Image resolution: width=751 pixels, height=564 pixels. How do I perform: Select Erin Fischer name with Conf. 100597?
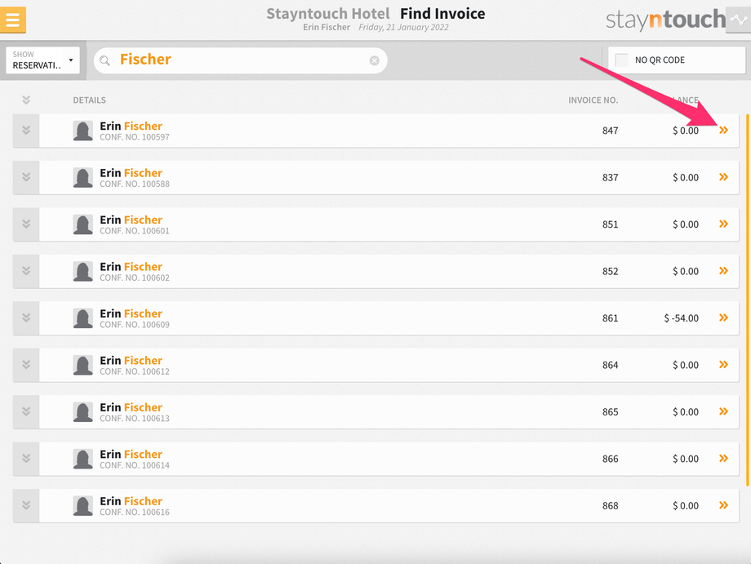[131, 126]
